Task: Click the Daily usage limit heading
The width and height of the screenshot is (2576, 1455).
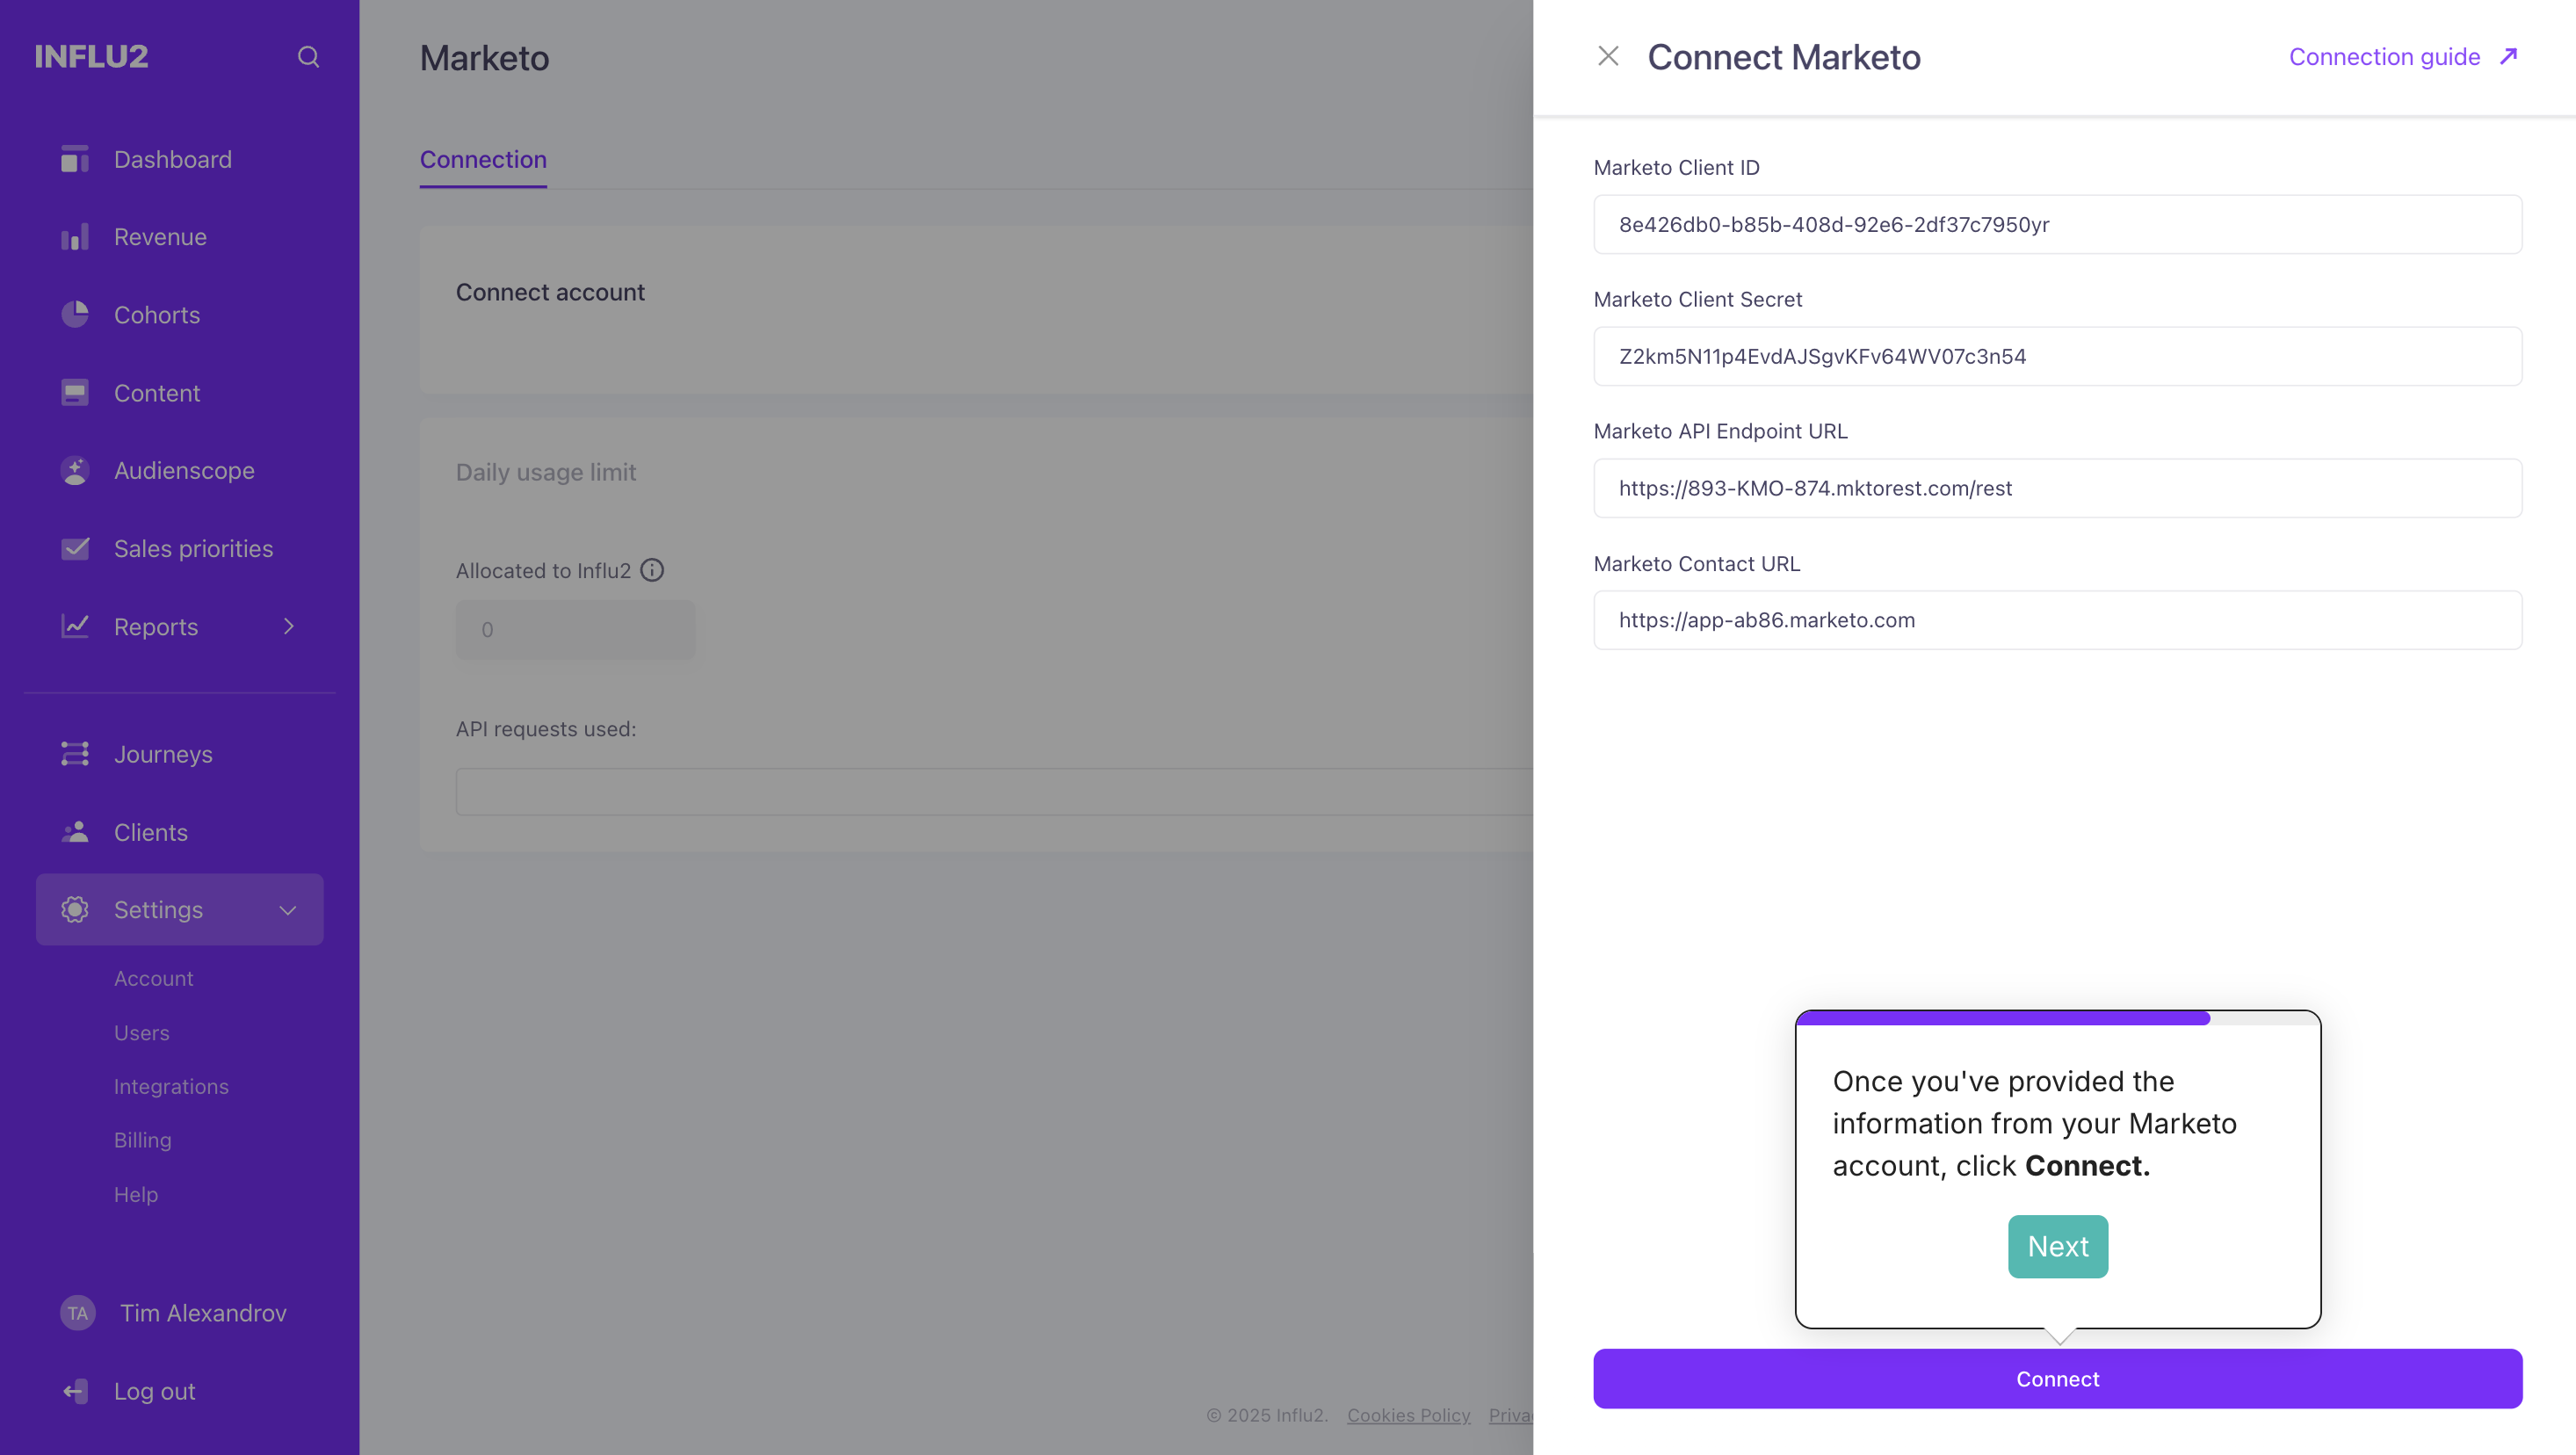Action: click(546, 472)
